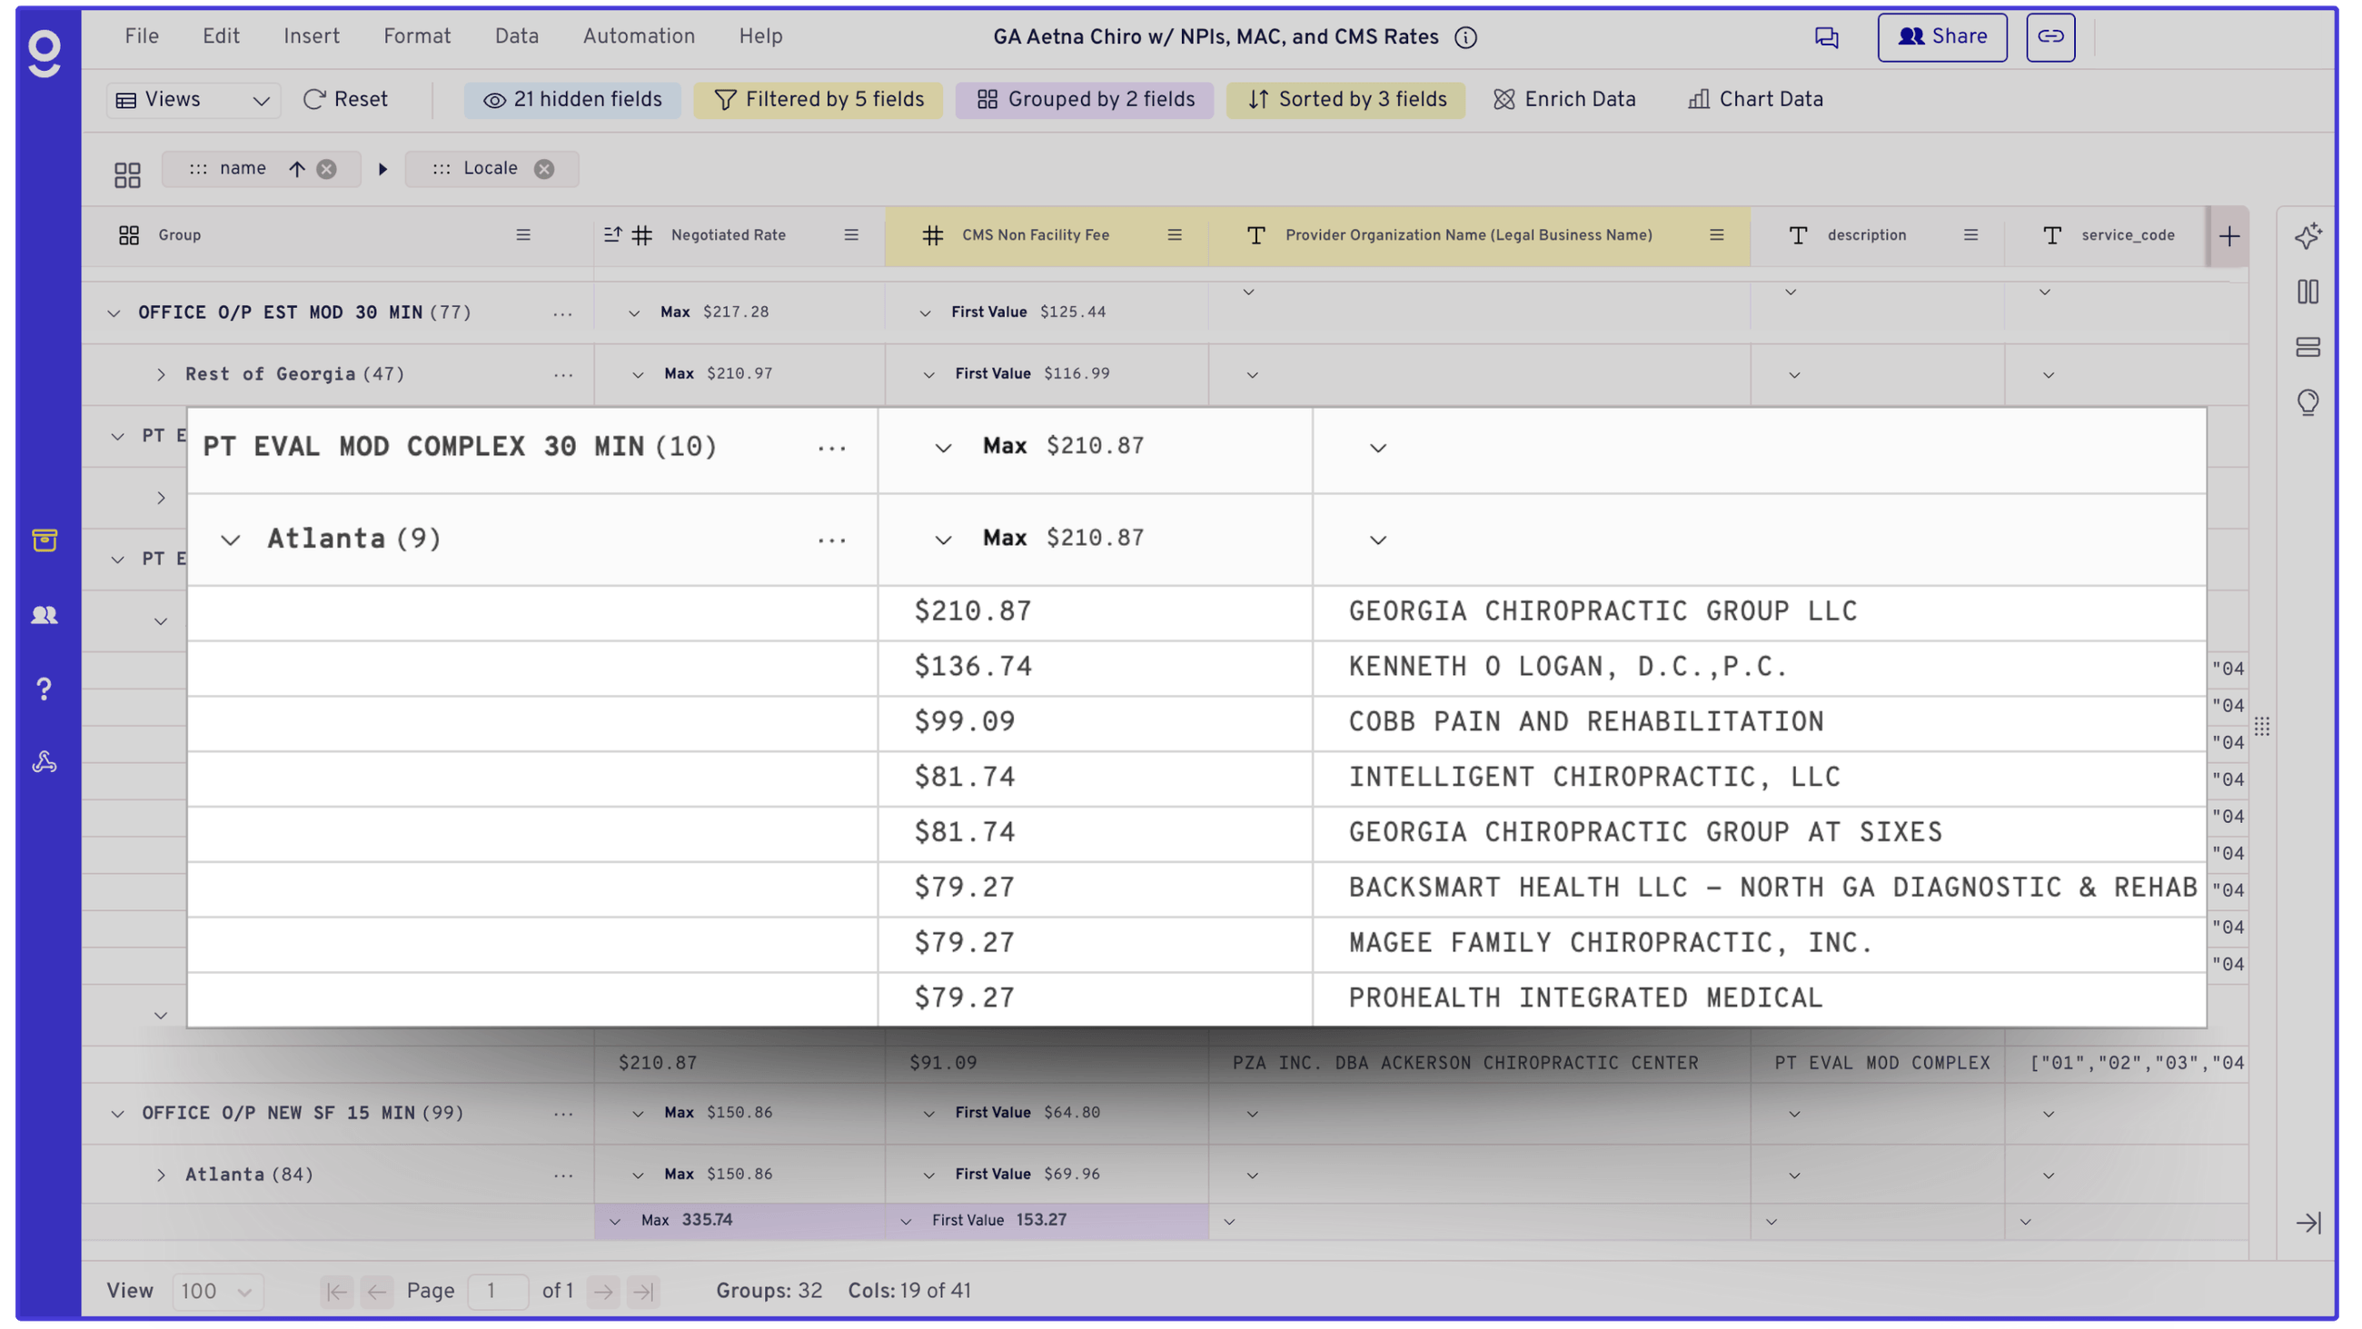
Task: Open the Format menu
Action: point(416,36)
